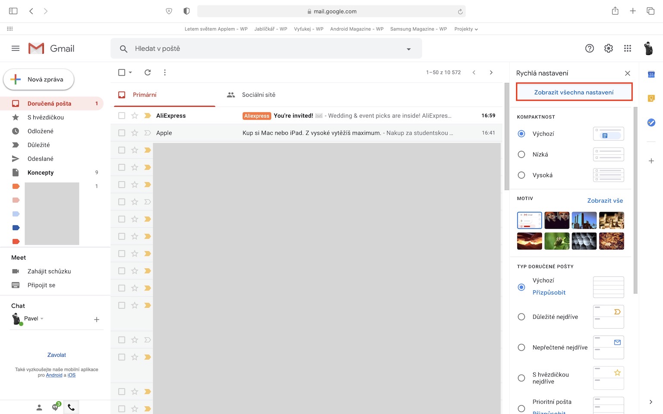663x414 pixels.
Task: Open Google Calendar from the side panel
Action: (651, 75)
